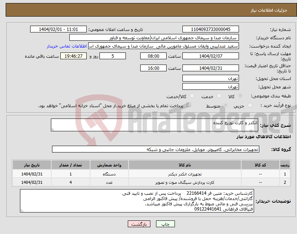Viewport: 297px width, 234px height.
Task: Click the page title جزئیات اطلاعات نیاز
Action: pyautogui.click(x=269, y=10)
